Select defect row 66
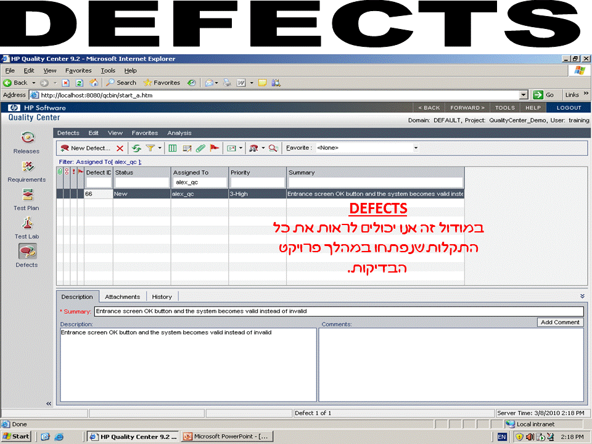The height and width of the screenshot is (444, 592). pos(260,194)
